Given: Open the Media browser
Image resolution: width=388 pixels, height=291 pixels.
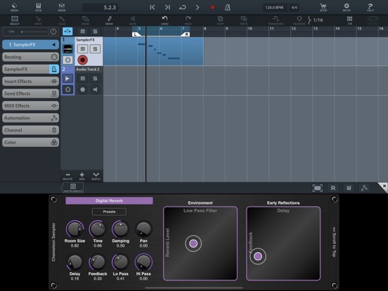Looking at the screenshot, I should (14, 7).
